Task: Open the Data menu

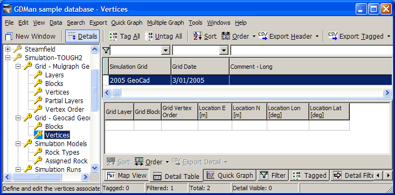Action: point(56,23)
